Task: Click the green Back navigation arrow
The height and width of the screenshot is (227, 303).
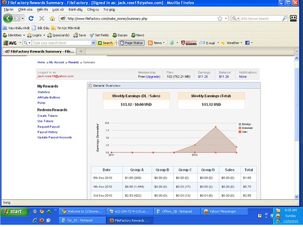Action: point(8,19)
